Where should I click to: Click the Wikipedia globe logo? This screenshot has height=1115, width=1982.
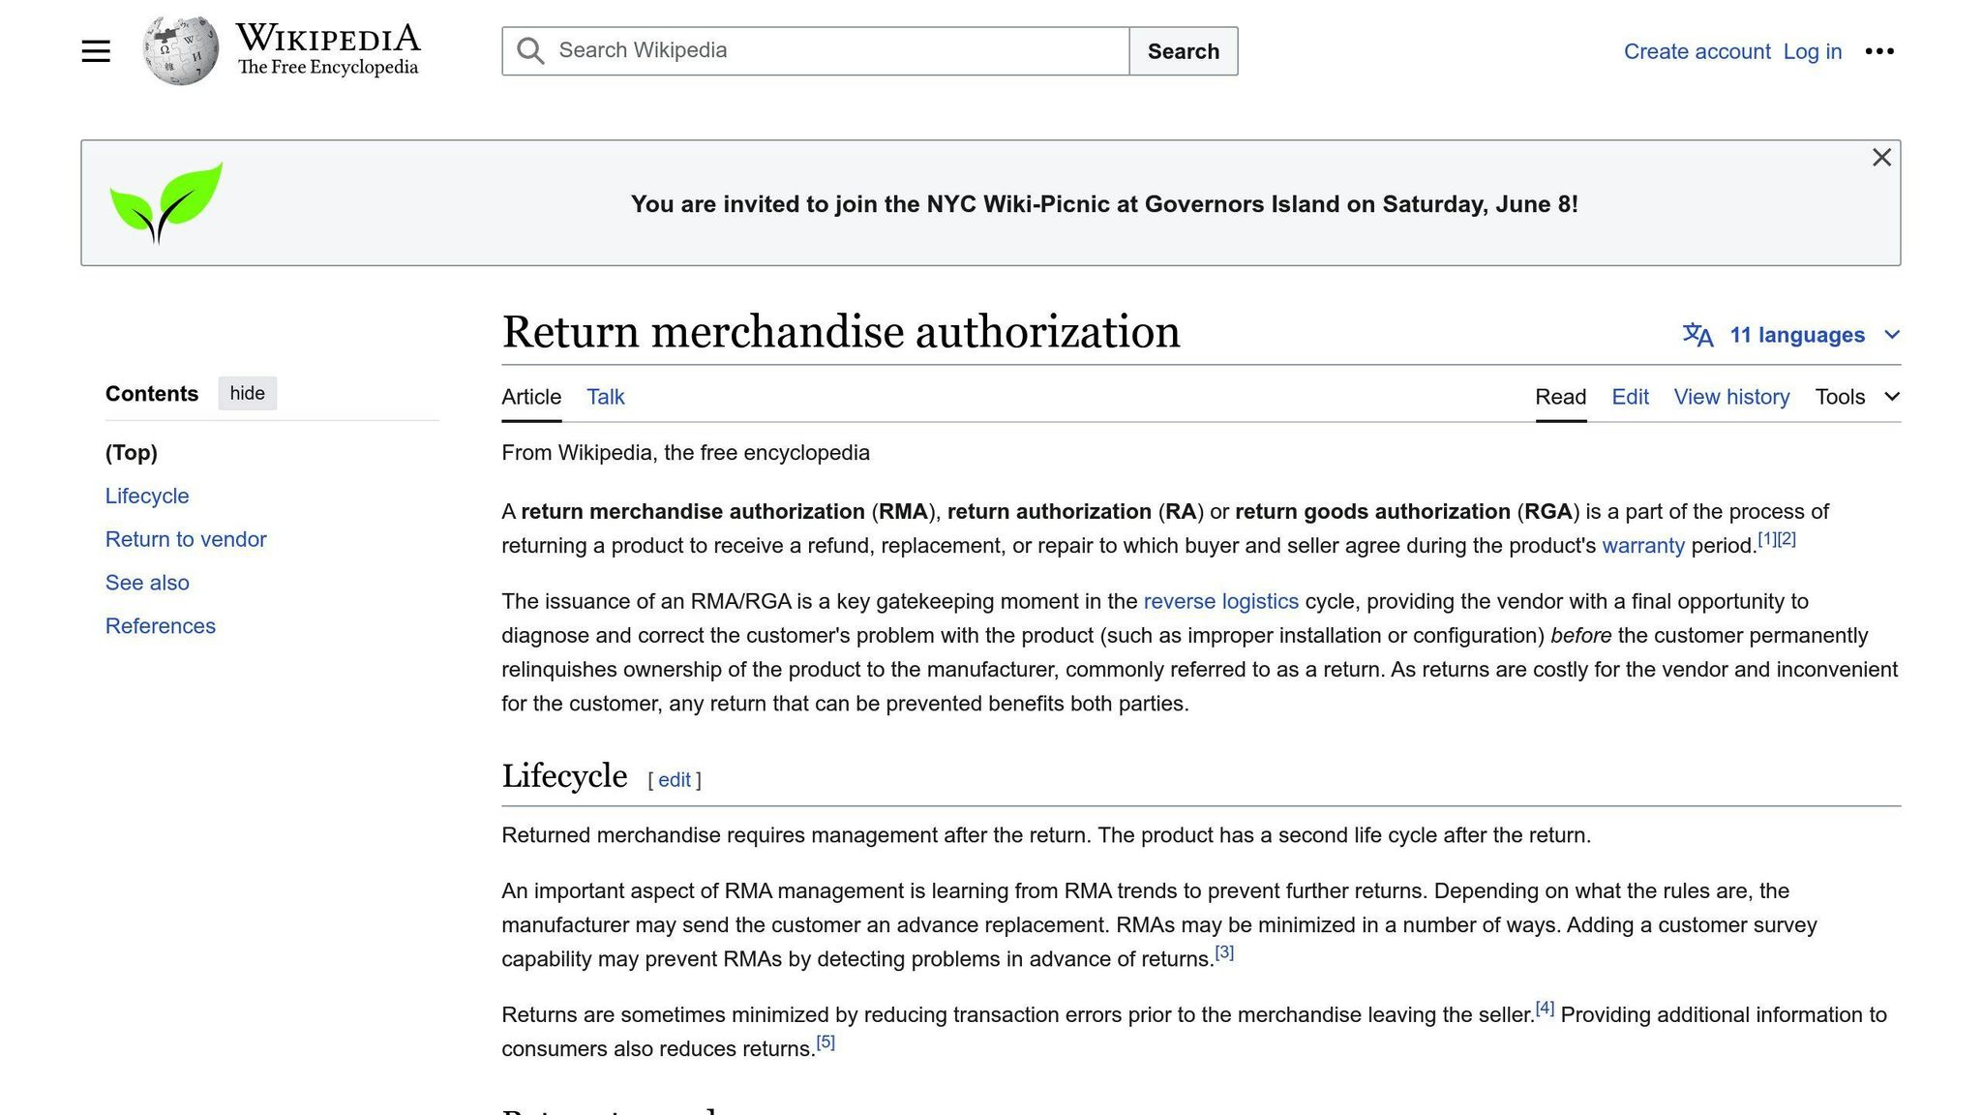coord(180,50)
